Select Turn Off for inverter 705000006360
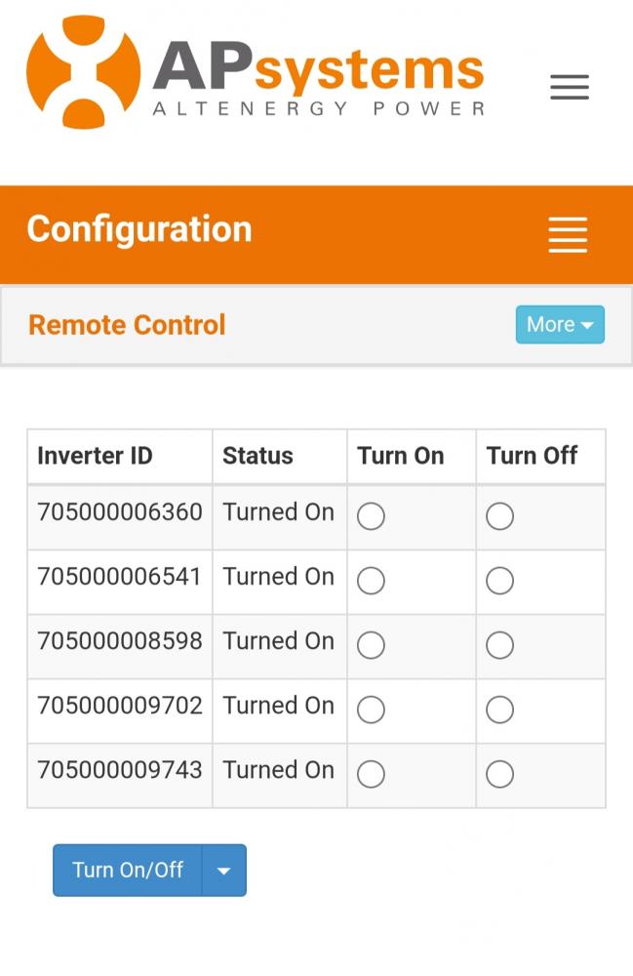Image resolution: width=633 pixels, height=976 pixels. [500, 516]
